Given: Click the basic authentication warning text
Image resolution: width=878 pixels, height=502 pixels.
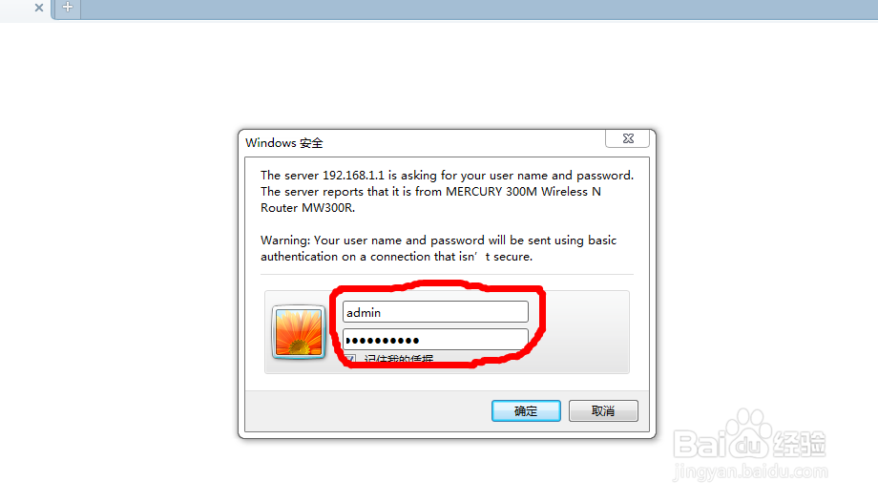Looking at the screenshot, I should [438, 248].
